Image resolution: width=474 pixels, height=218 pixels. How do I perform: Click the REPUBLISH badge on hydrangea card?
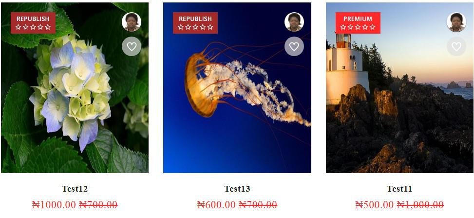tap(33, 23)
